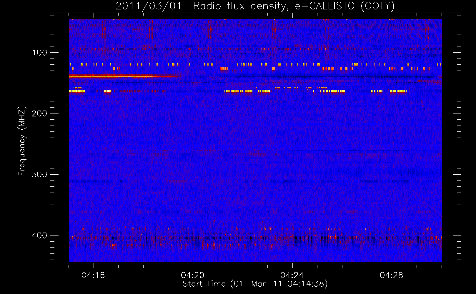476x294 pixels.
Task: Click the '04:24' time tick label
Action: (292, 275)
